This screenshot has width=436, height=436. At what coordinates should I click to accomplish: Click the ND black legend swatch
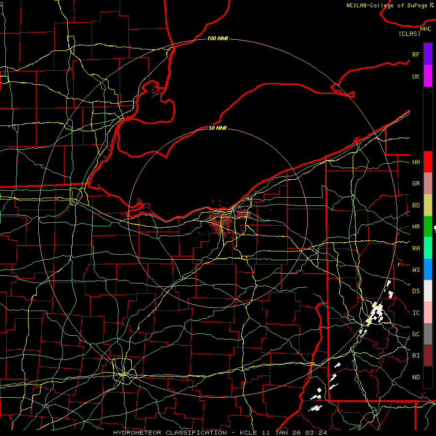(x=428, y=377)
